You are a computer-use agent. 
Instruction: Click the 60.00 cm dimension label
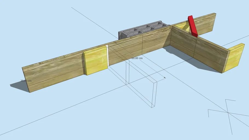click(137, 58)
